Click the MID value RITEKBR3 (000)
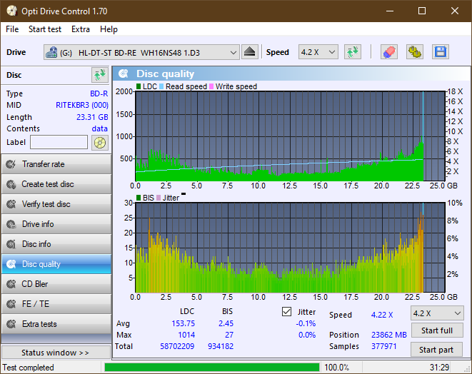The height and width of the screenshot is (374, 472). click(x=82, y=106)
